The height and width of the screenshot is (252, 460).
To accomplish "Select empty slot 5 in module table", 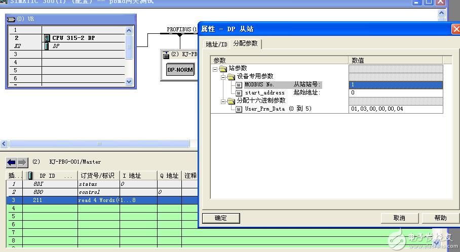I will [102, 216].
